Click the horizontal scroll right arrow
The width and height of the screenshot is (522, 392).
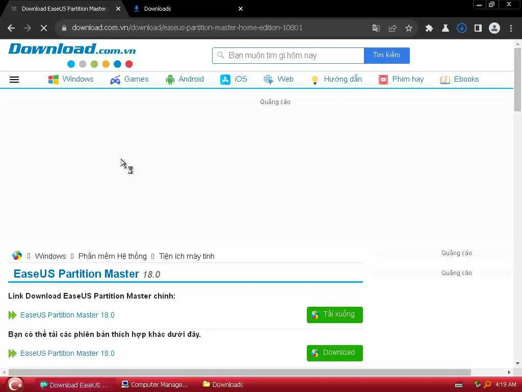[x=509, y=372]
